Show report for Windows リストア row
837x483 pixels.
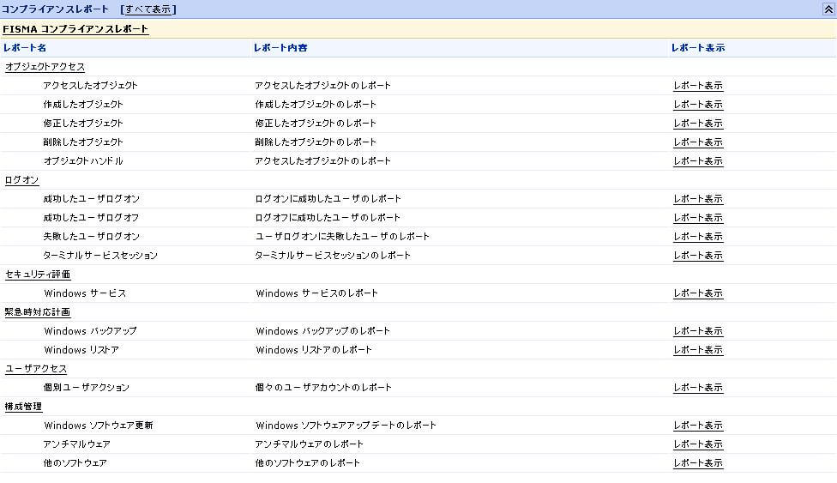pyautogui.click(x=698, y=350)
